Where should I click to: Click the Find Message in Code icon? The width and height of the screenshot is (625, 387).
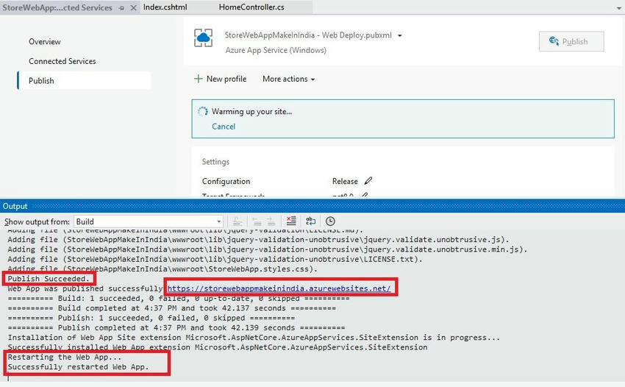pos(238,221)
